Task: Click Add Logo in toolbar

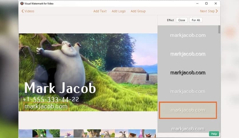Action: [119, 11]
